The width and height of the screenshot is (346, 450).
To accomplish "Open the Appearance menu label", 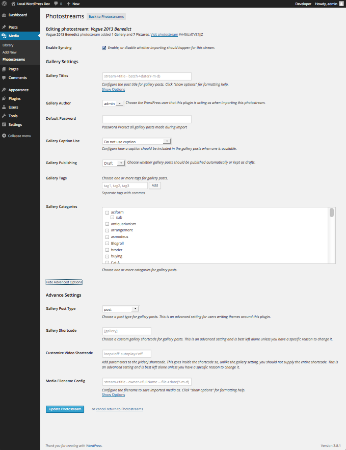I will [x=19, y=90].
